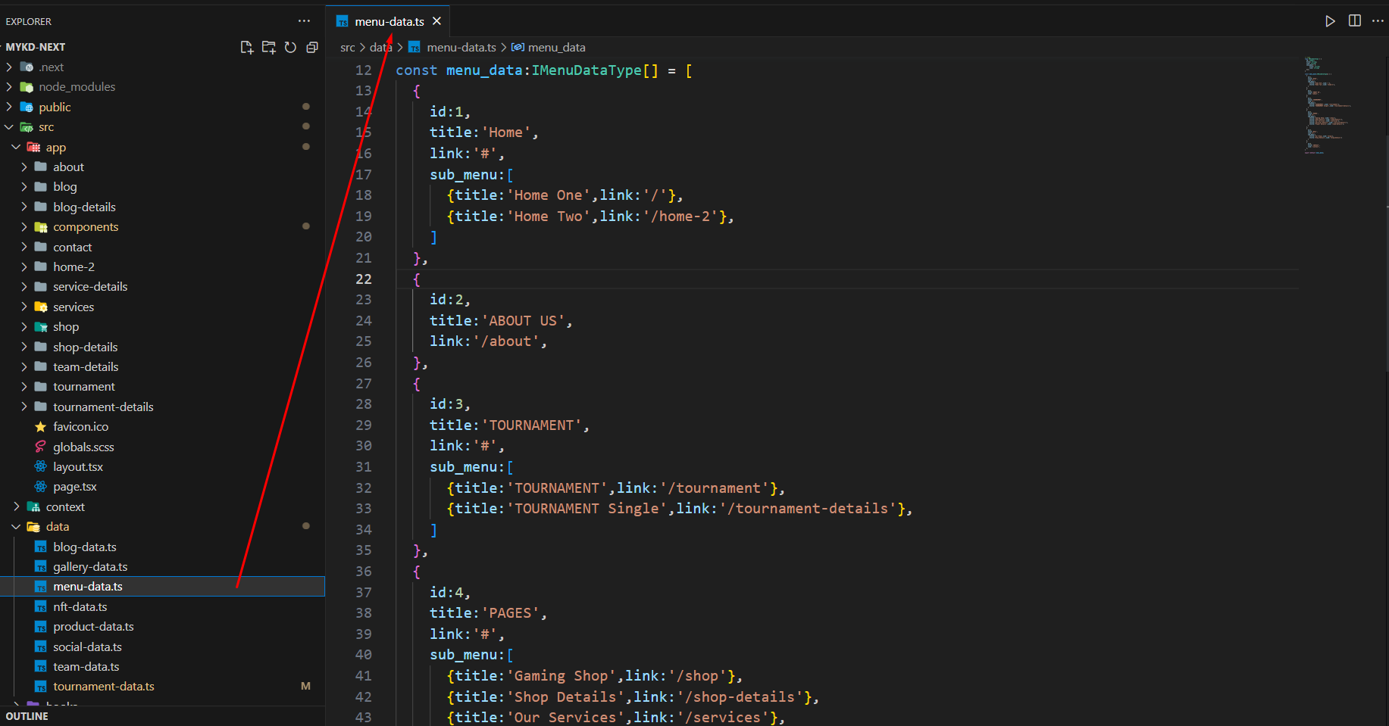Open layout.tsx file

click(x=162, y=467)
